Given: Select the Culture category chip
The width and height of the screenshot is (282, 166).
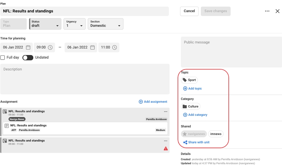Looking at the screenshot, I should tap(191, 106).
